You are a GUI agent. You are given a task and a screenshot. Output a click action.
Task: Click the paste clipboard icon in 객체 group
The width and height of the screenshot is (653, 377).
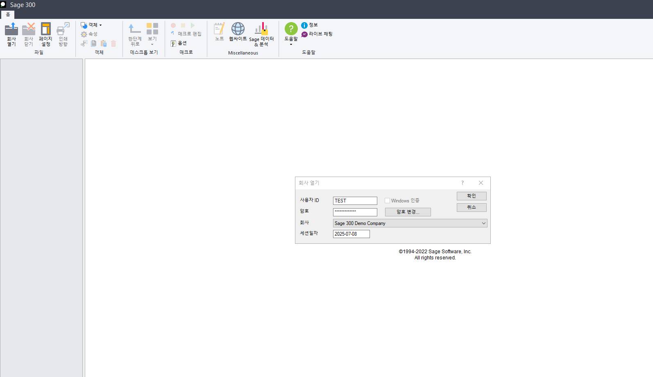(104, 43)
